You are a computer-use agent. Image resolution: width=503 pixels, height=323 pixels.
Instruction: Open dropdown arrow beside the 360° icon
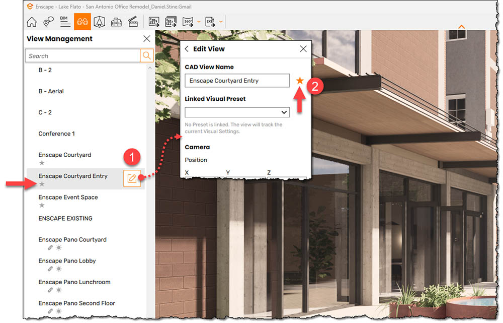click(x=199, y=22)
